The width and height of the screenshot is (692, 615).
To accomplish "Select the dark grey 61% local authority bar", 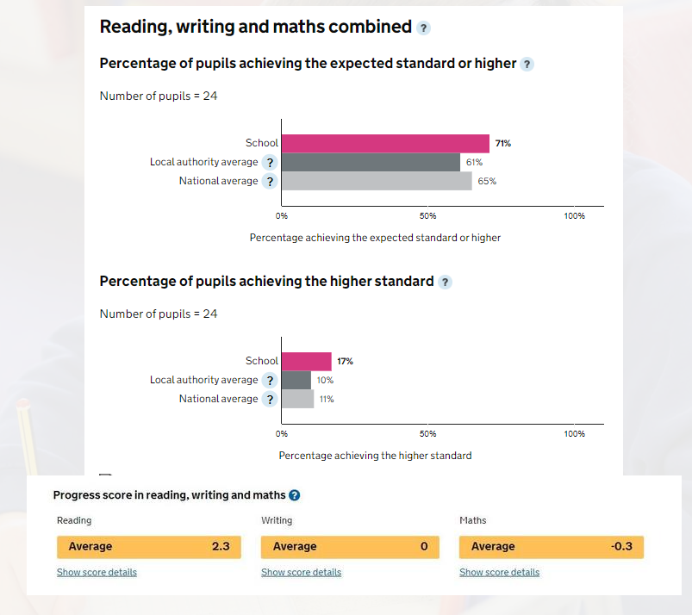I will (371, 162).
